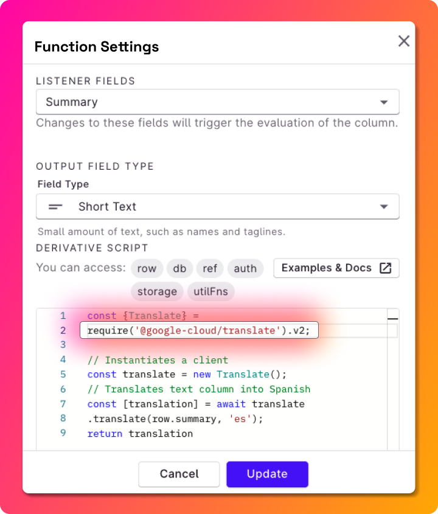Expand the Field Type dropdown
The image size is (438, 514).
pyautogui.click(x=217, y=207)
